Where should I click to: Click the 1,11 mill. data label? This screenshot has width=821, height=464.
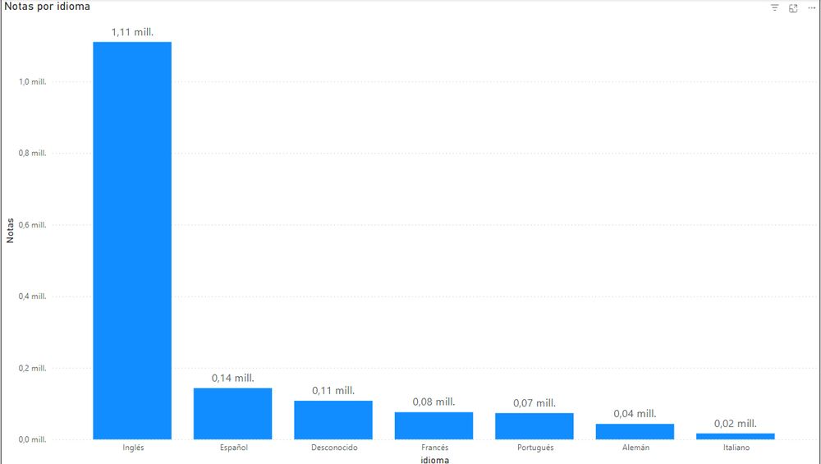pos(132,33)
